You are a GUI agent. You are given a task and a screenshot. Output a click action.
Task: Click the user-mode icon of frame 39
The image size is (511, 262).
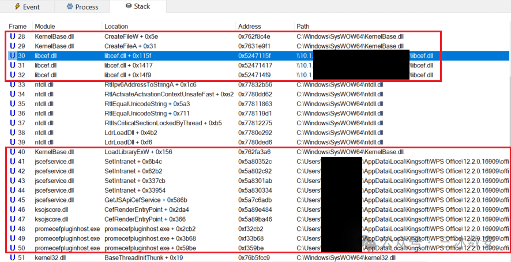tap(13, 143)
